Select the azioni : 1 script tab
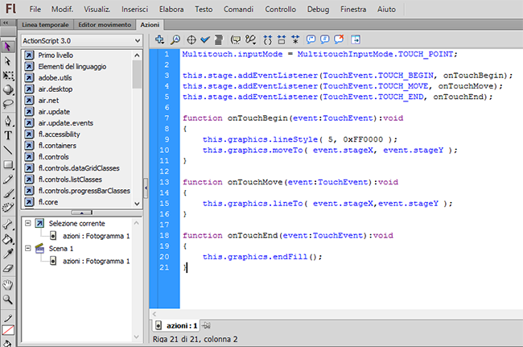This screenshot has height=347, width=523. tap(176, 325)
